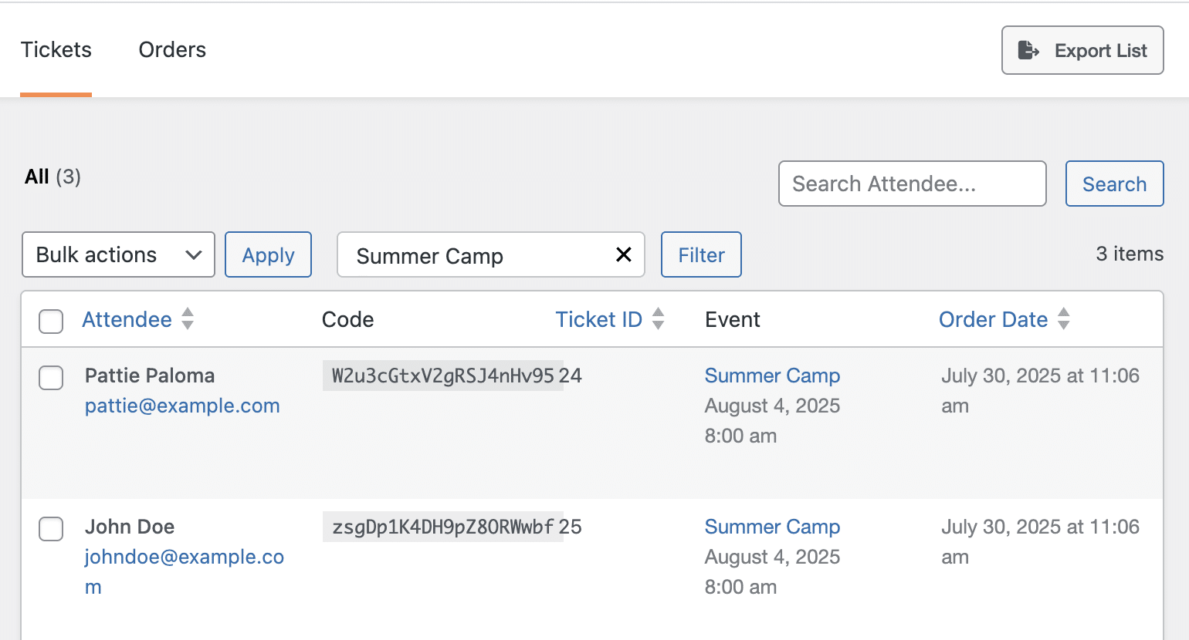Apply the selected bulk action

pos(268,254)
